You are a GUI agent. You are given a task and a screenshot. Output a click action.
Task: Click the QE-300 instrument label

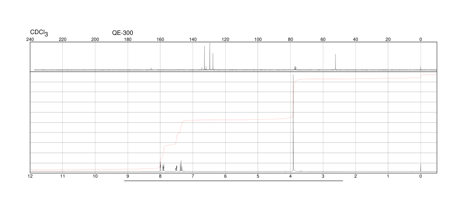pos(122,33)
